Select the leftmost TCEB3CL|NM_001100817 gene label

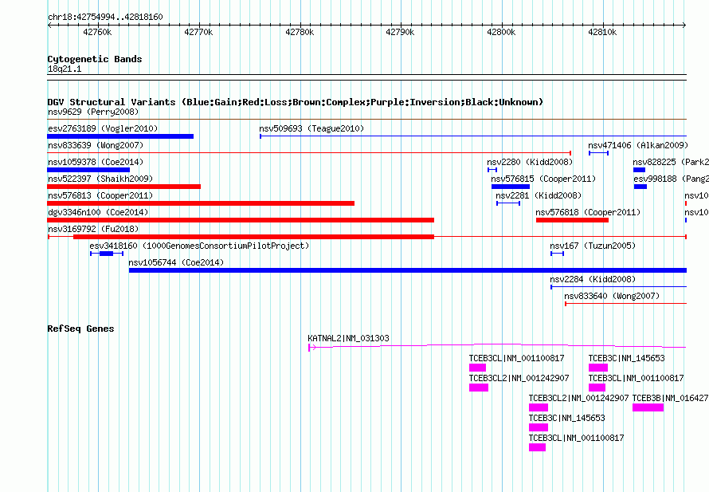516,359
